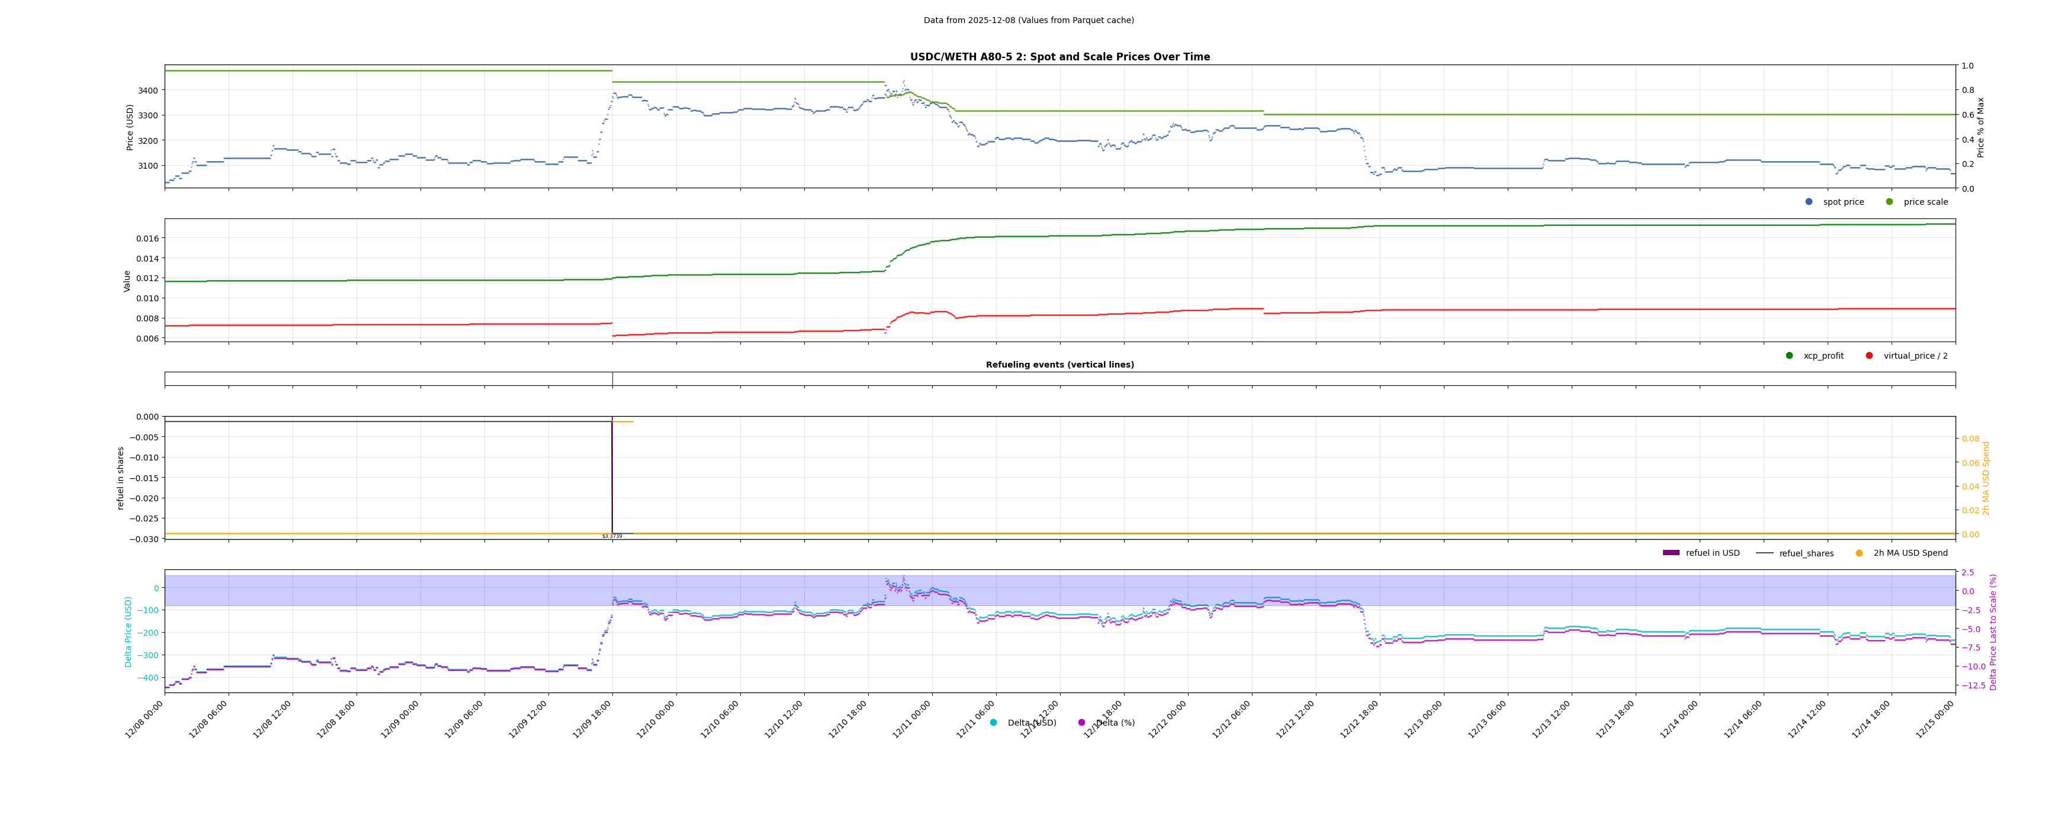Click the 12/15 00:00 x-axis tick label
This screenshot has height=815, width=2058.
(1935, 720)
